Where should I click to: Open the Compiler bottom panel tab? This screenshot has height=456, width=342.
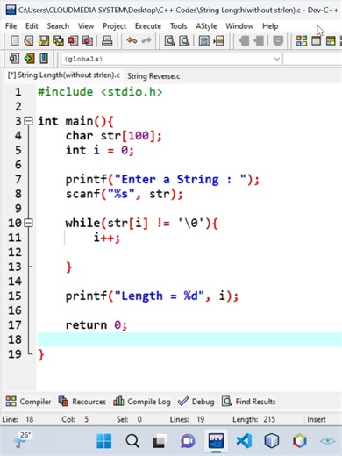coord(28,402)
